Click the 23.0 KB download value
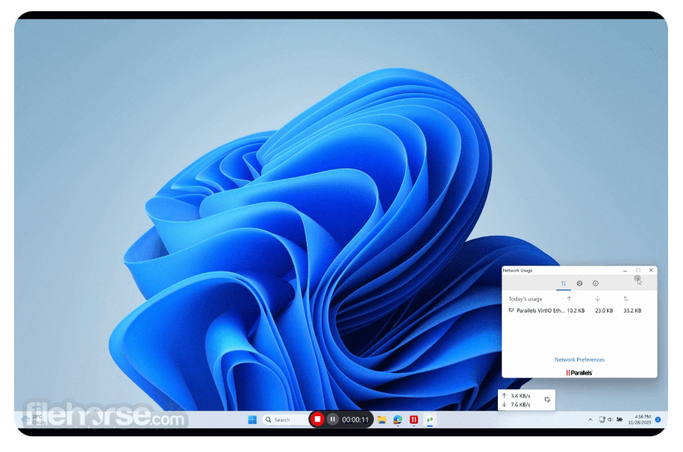This screenshot has height=452, width=683. (604, 310)
